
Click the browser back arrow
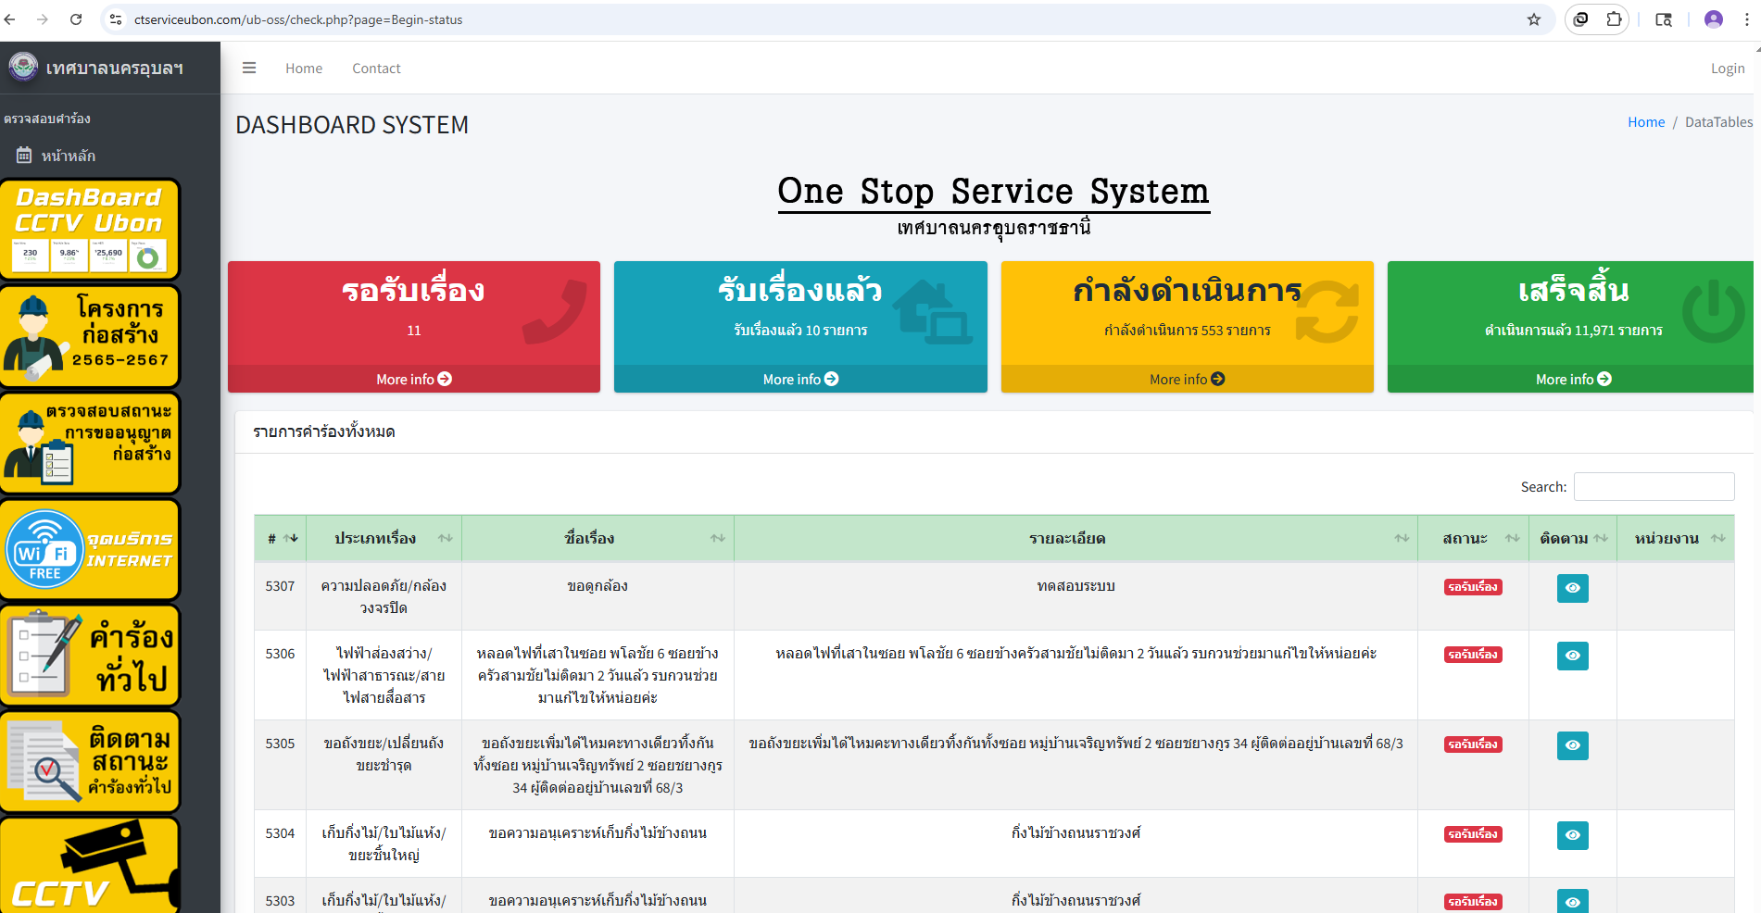pos(10,19)
